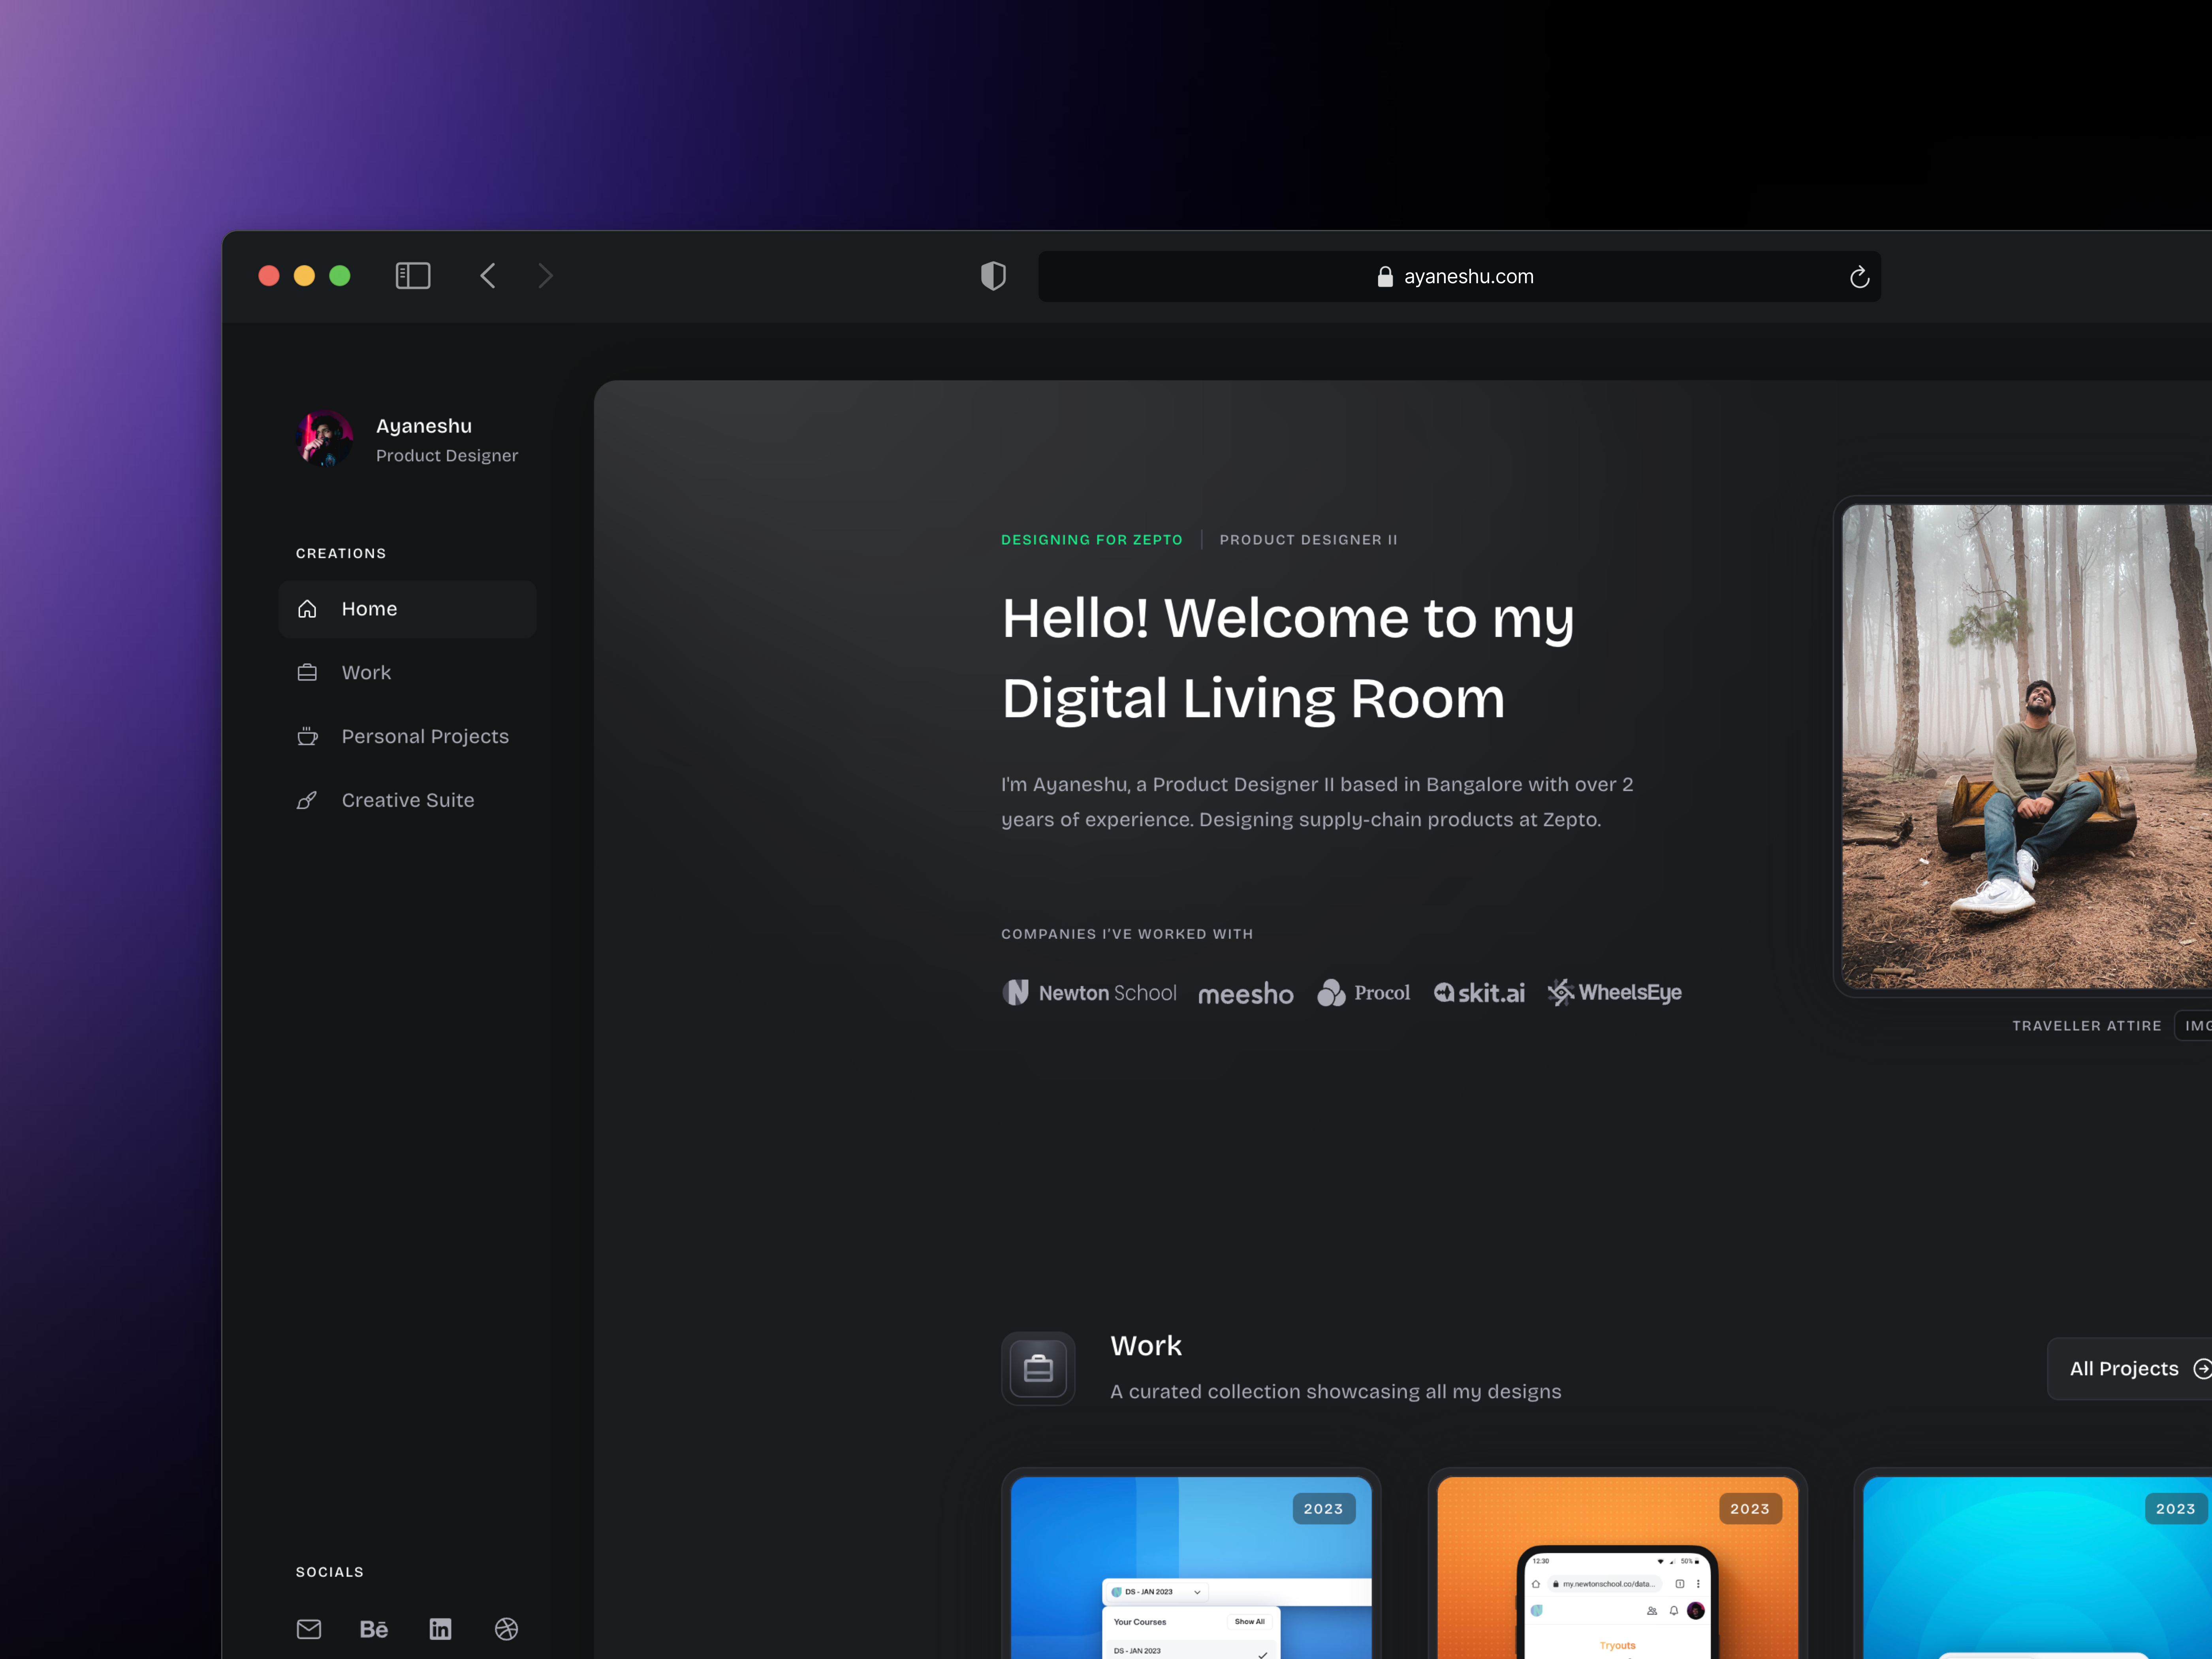
Task: Open the first blue 2023 project card
Action: click(1190, 1570)
